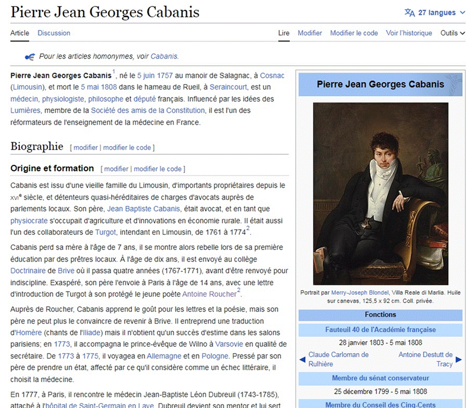This screenshot has height=408, width=476.
Task: Click the right successor arrow icon
Action: point(458,360)
